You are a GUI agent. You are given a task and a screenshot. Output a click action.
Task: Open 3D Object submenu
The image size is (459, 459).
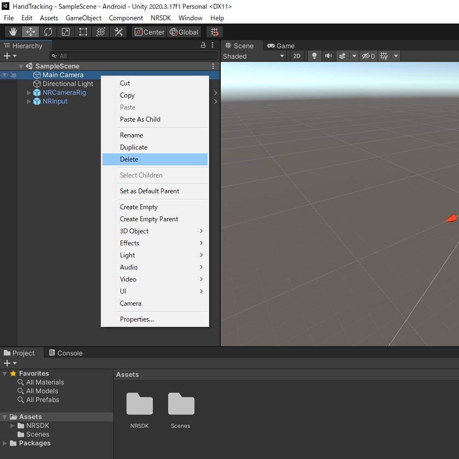(x=155, y=231)
